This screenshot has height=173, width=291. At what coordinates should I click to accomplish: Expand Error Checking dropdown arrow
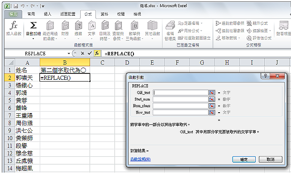[270, 31]
